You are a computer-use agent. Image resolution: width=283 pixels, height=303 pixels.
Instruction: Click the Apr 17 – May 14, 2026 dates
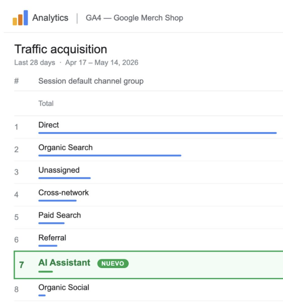point(102,63)
